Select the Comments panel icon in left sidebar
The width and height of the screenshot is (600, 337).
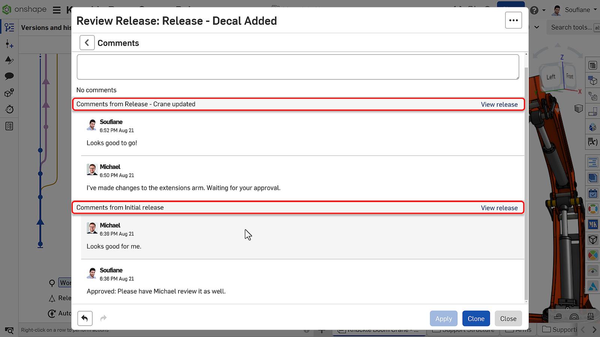(9, 76)
